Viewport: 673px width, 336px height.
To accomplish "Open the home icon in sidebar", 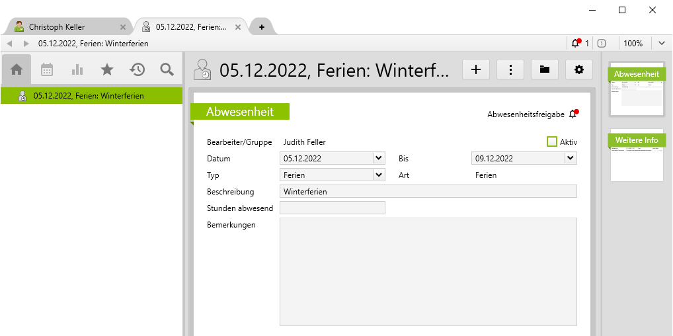I will 17,69.
